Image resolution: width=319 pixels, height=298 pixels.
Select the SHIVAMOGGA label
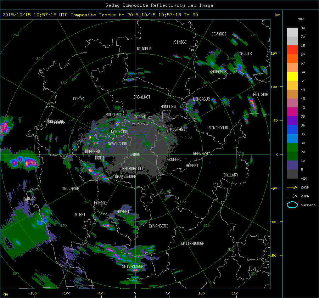click(133, 266)
